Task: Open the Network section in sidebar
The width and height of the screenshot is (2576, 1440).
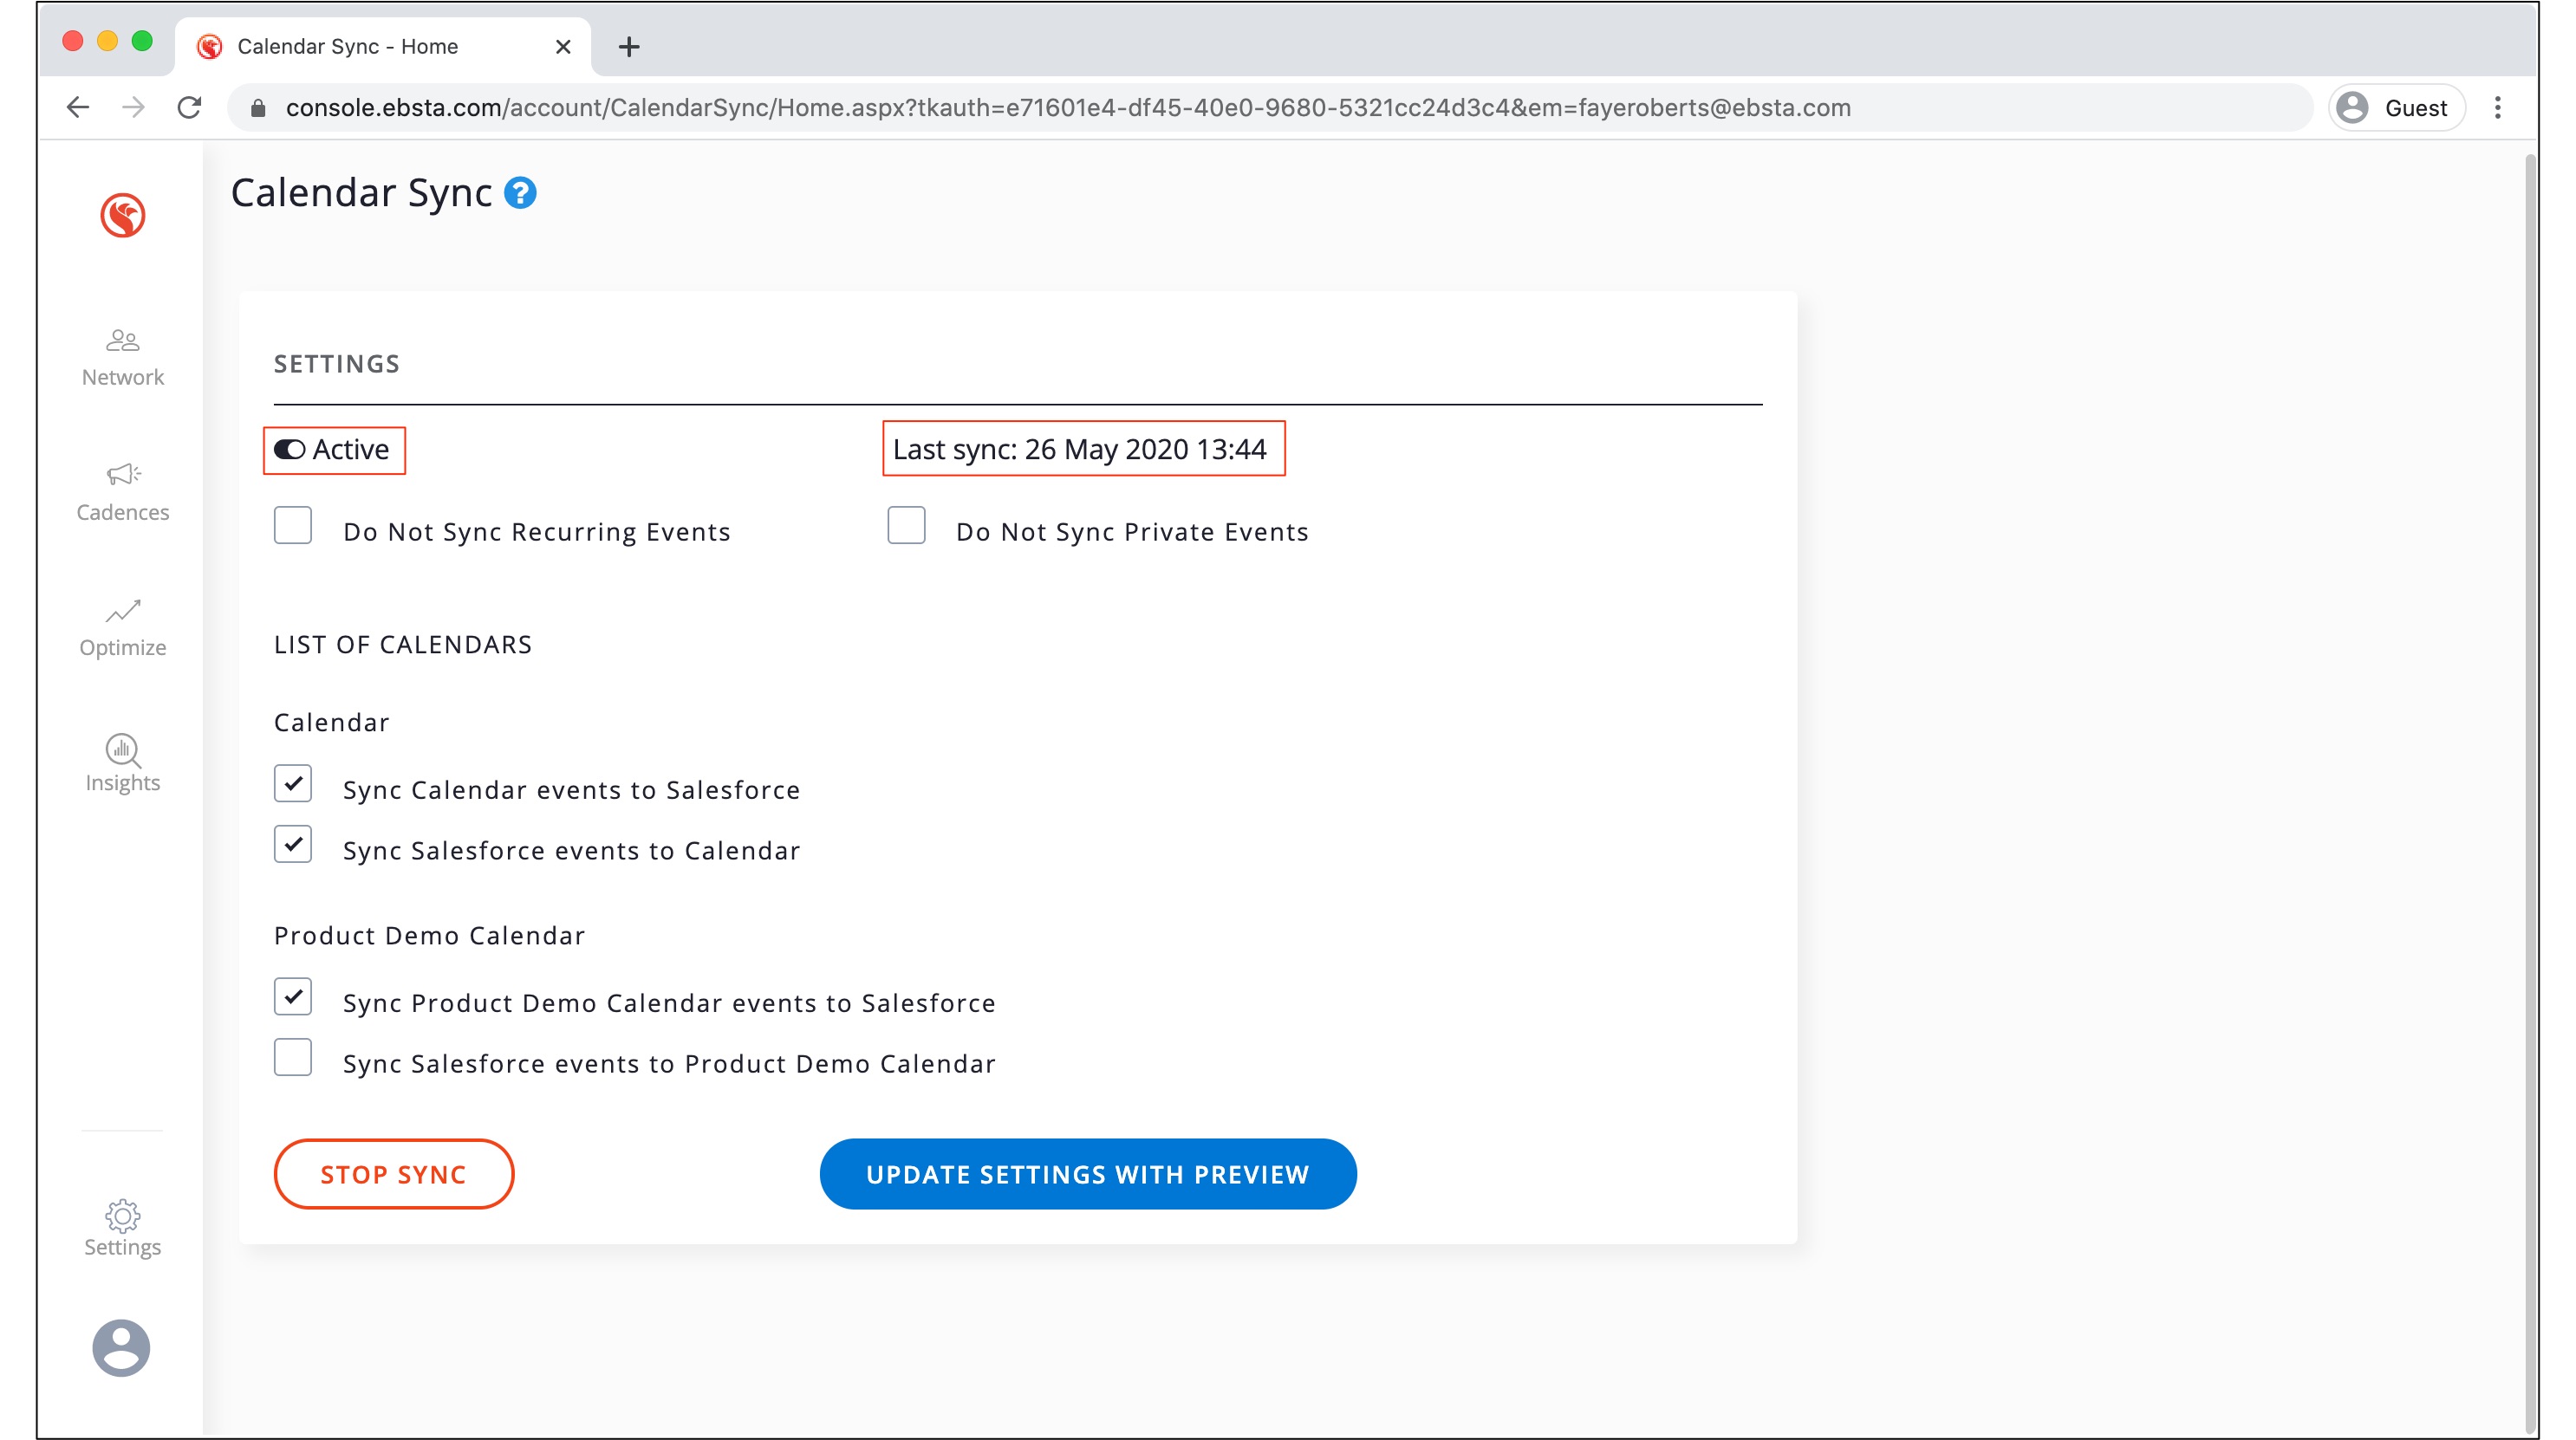Action: coord(122,357)
